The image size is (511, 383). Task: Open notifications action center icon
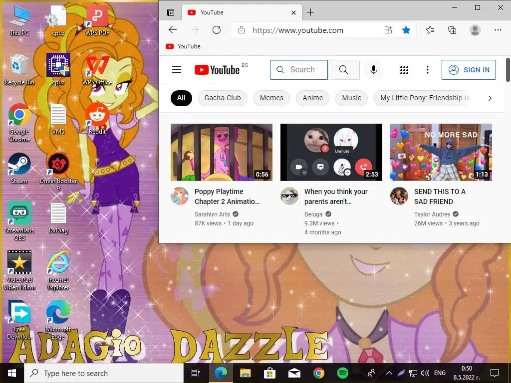(495, 373)
